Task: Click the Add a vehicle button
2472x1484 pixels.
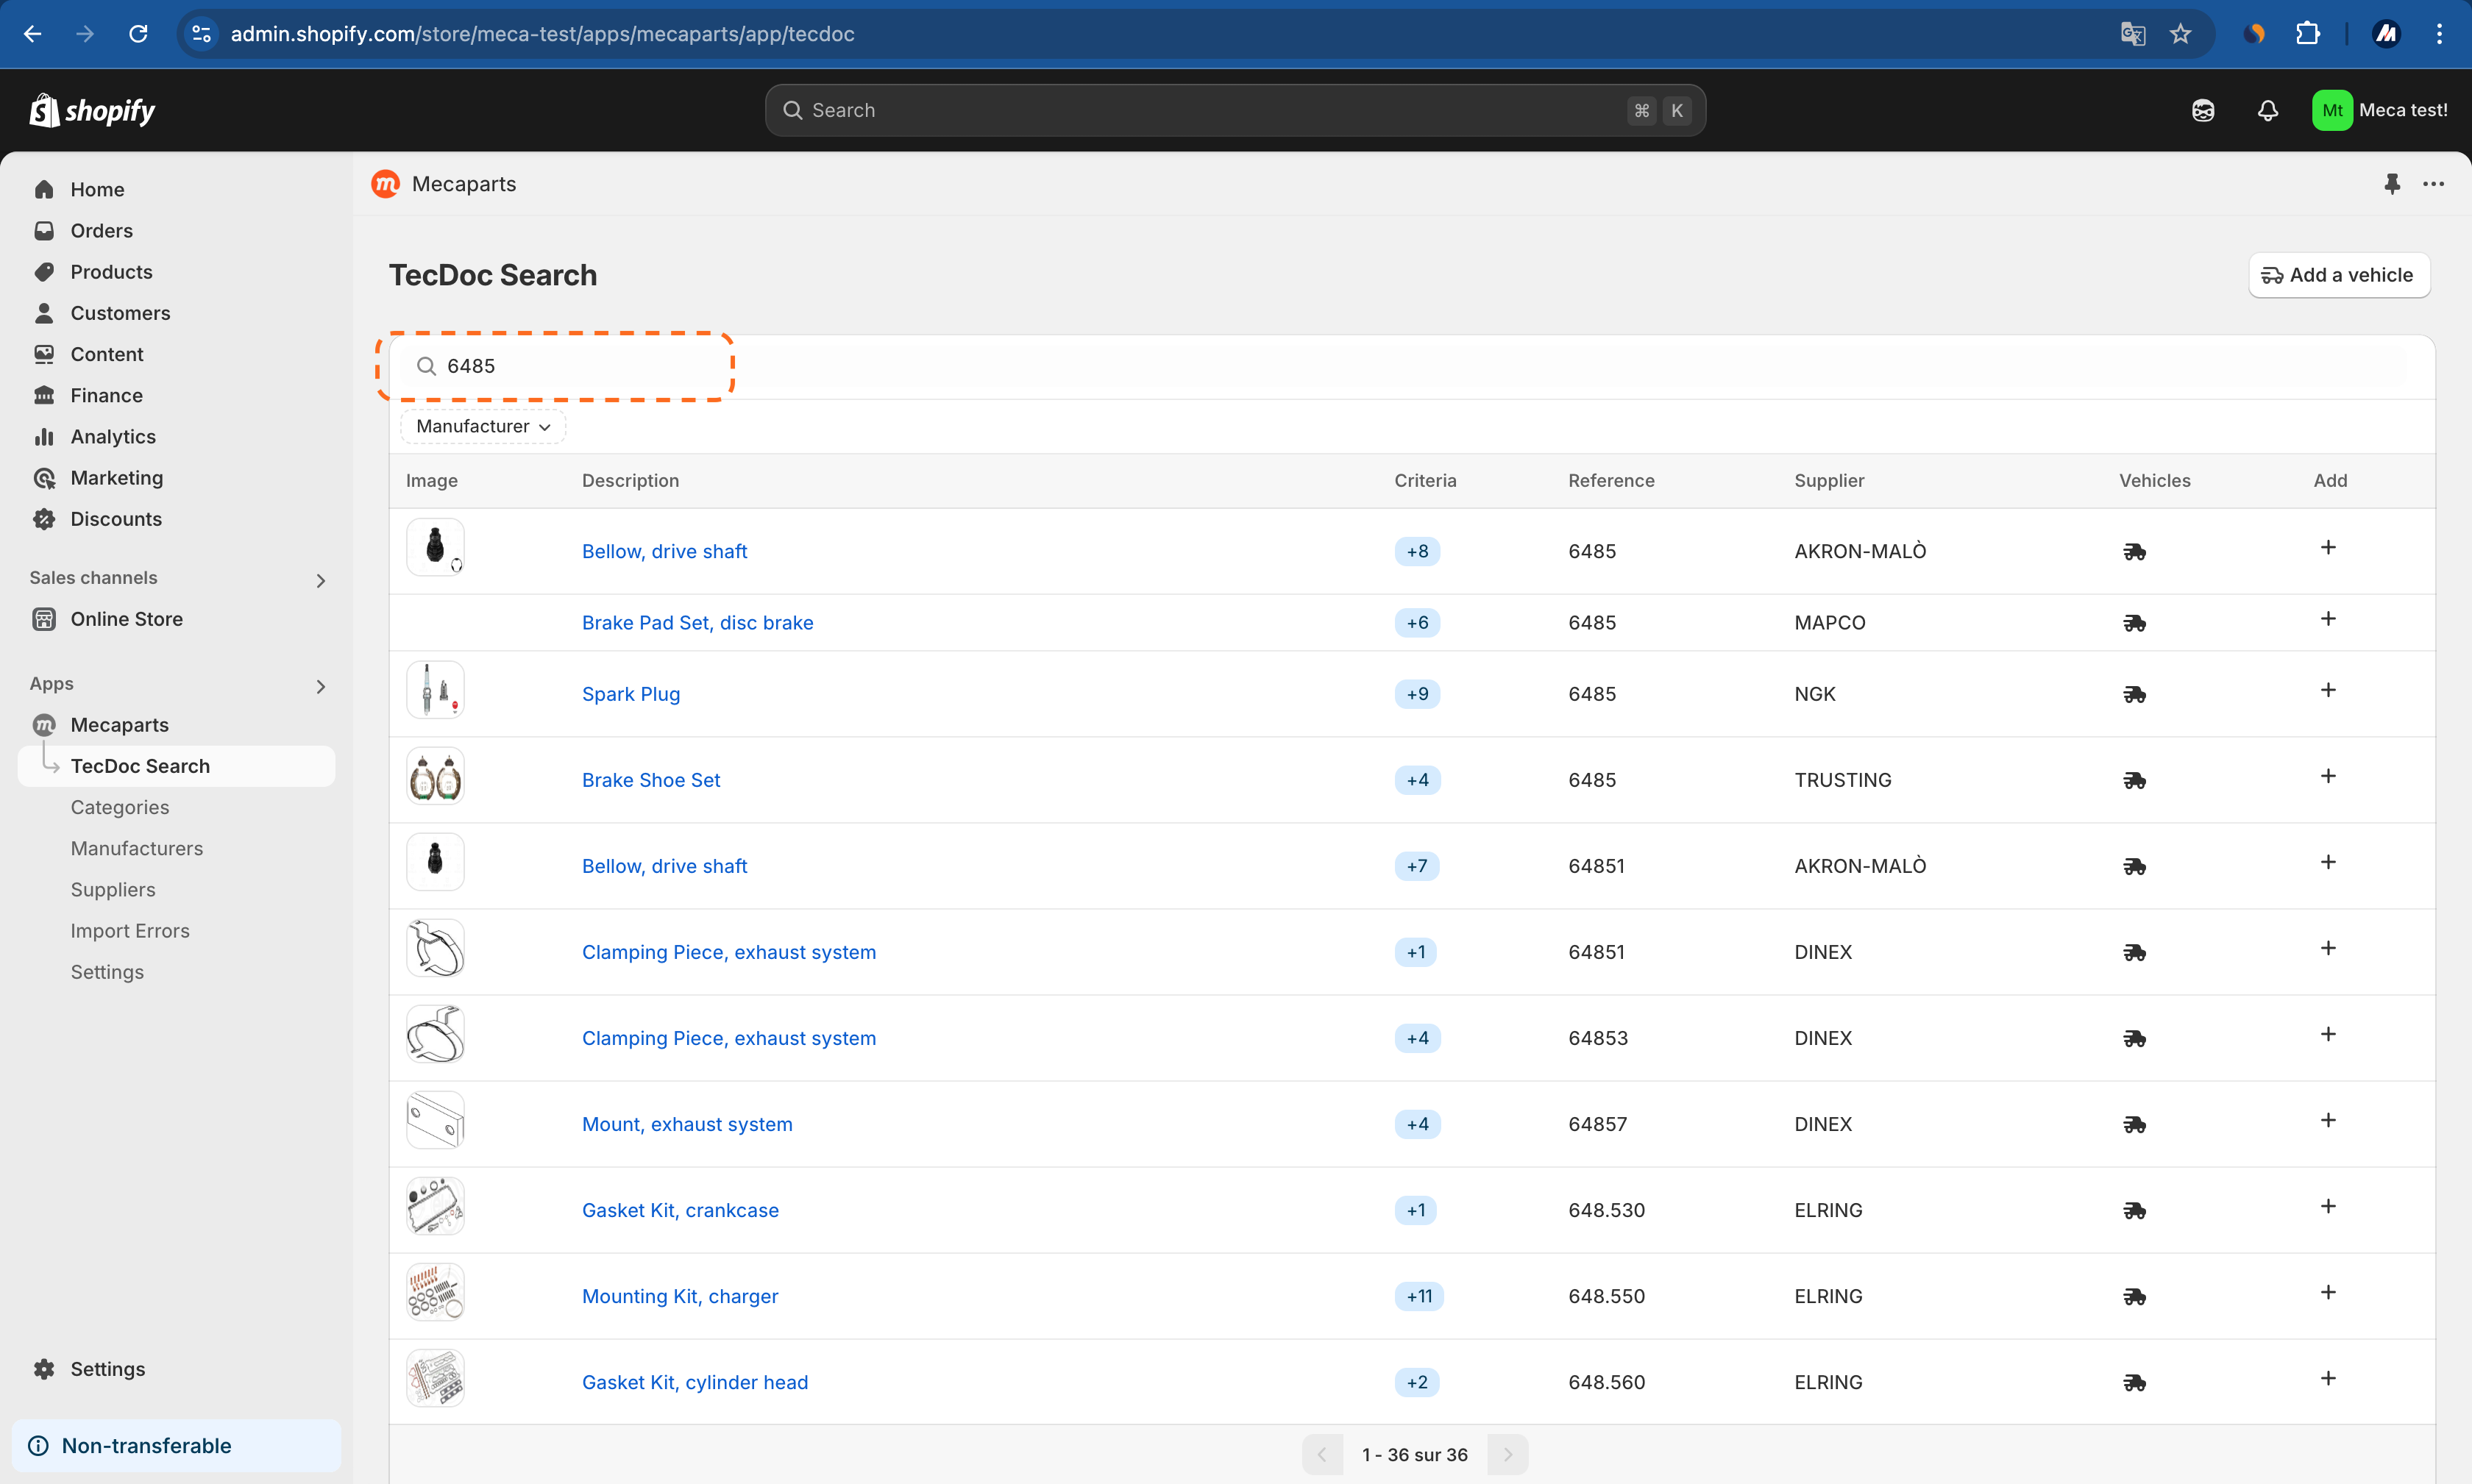Action: click(2339, 275)
